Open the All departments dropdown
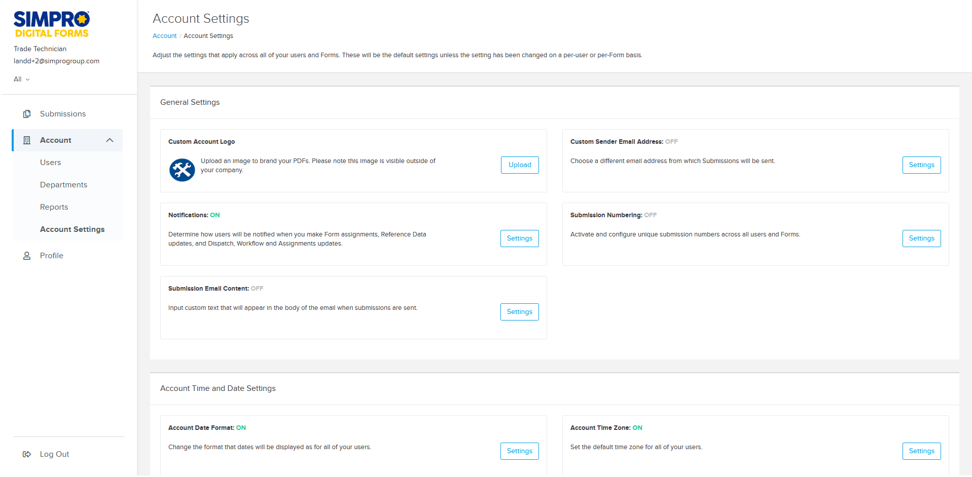972x477 pixels. click(x=22, y=79)
